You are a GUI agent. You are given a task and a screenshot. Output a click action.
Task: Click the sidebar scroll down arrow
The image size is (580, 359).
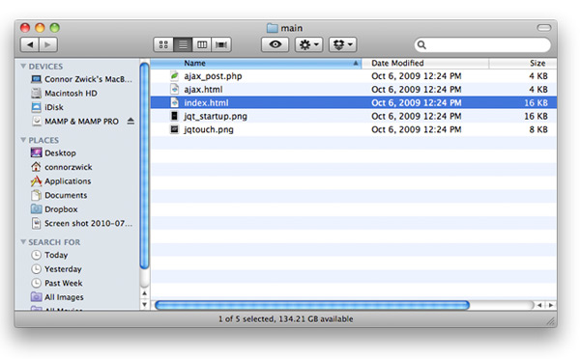[x=145, y=304]
